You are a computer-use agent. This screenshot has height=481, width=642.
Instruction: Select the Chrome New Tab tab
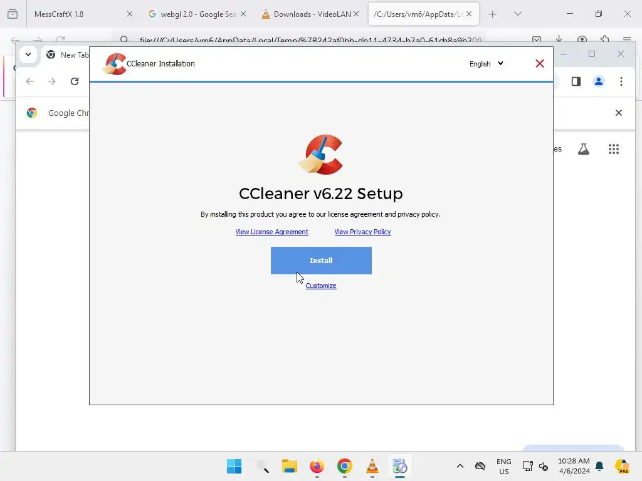tap(68, 55)
